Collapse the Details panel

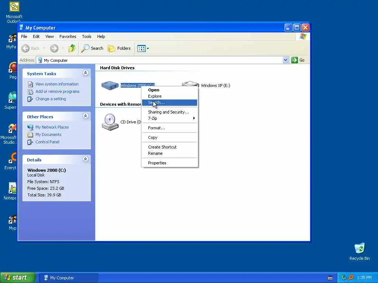85,159
